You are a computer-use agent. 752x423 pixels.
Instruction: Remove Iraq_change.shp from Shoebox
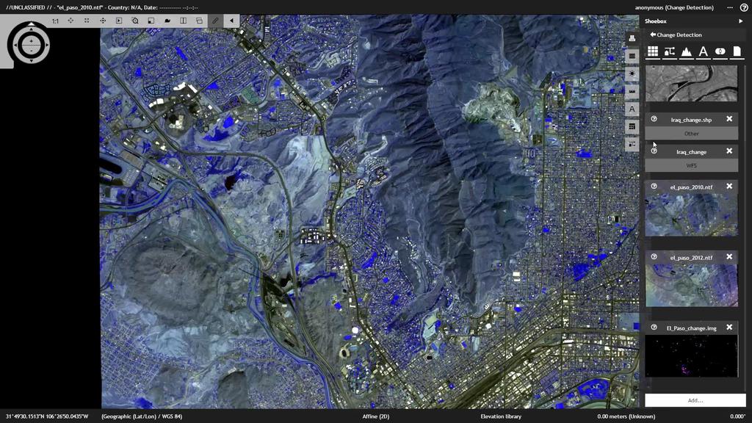tap(729, 119)
